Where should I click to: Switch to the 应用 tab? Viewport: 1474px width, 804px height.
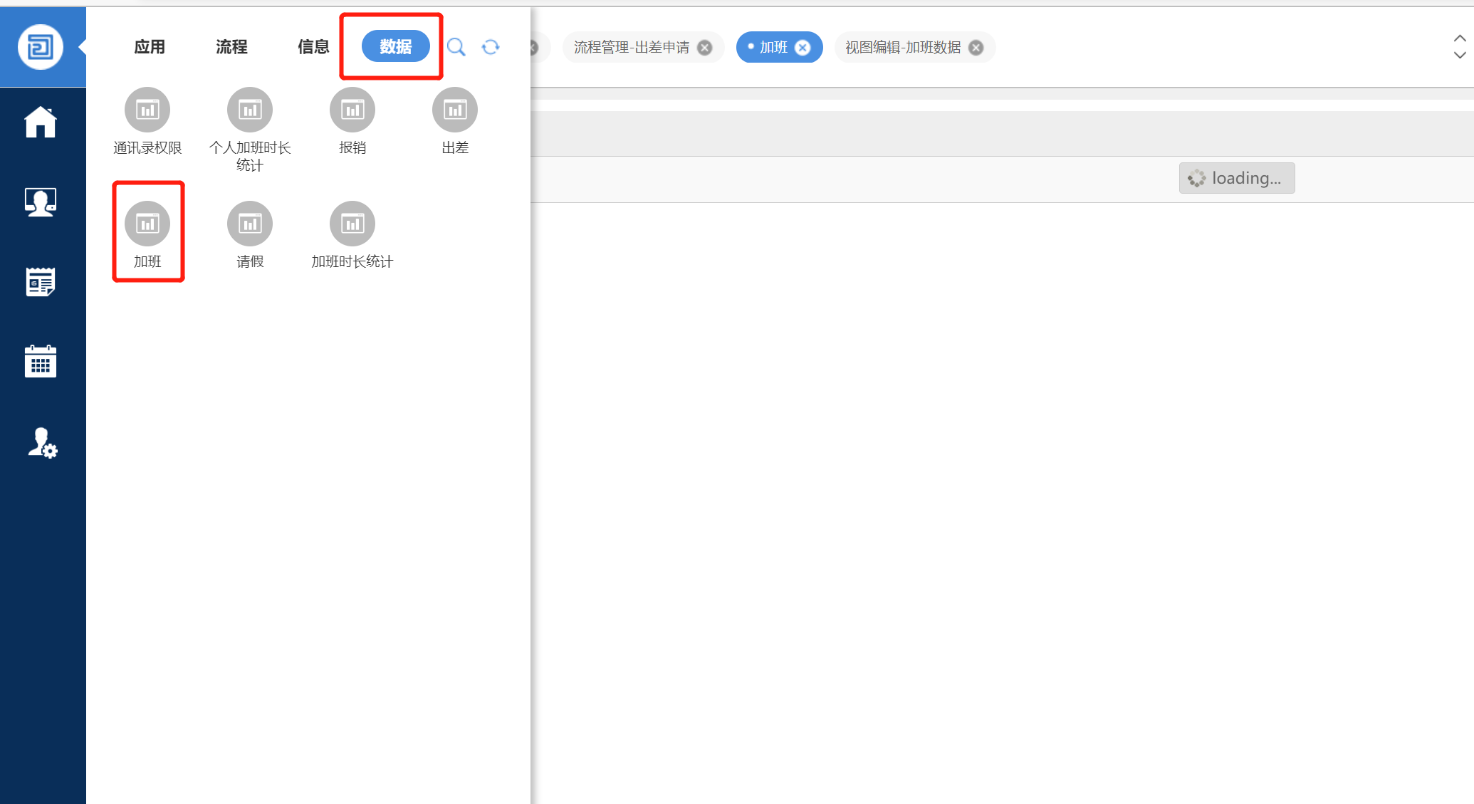[x=150, y=47]
